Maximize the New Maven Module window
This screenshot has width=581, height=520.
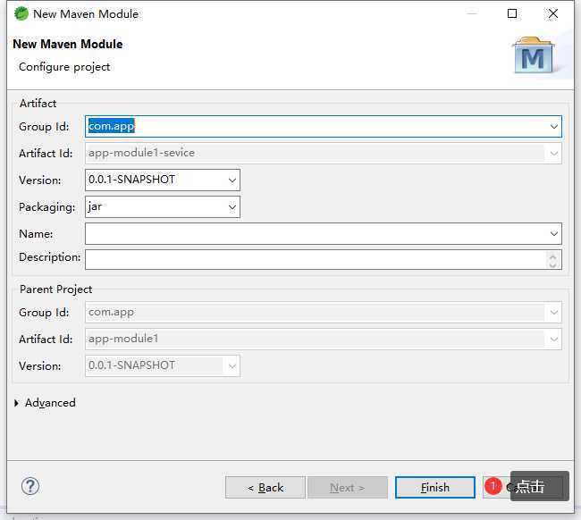coord(512,13)
